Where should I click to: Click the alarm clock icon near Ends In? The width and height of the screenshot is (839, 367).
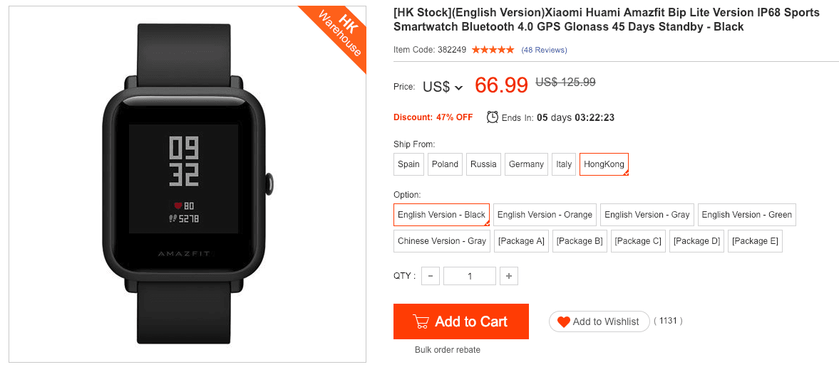pos(493,117)
